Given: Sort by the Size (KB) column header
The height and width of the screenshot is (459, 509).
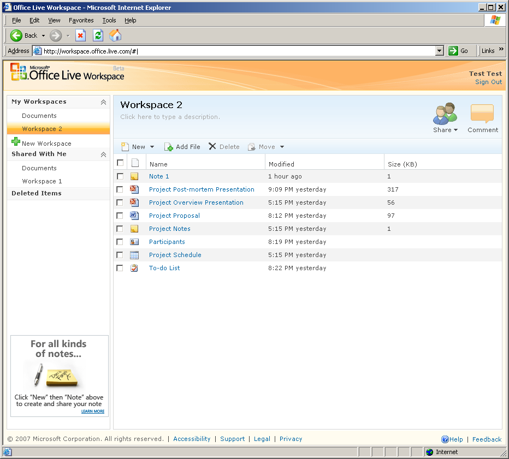Looking at the screenshot, I should coord(403,164).
